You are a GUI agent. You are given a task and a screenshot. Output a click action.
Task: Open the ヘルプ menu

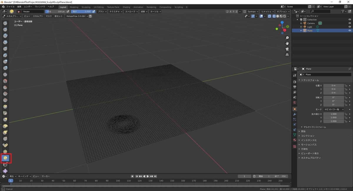51,6
